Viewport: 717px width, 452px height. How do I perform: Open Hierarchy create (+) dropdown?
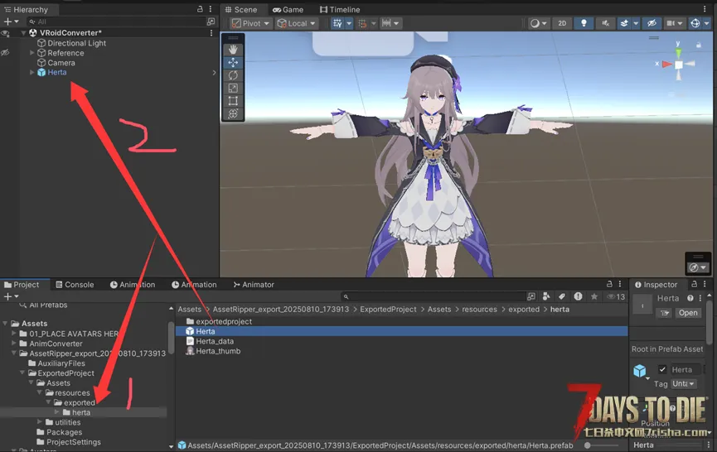[12, 22]
